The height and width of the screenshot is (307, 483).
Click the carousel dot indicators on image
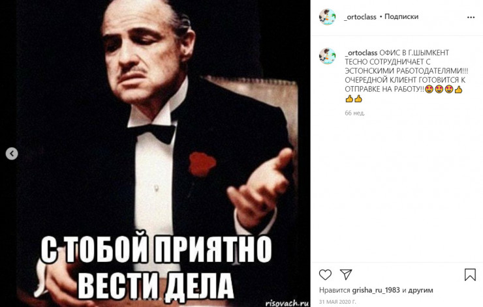155,299
